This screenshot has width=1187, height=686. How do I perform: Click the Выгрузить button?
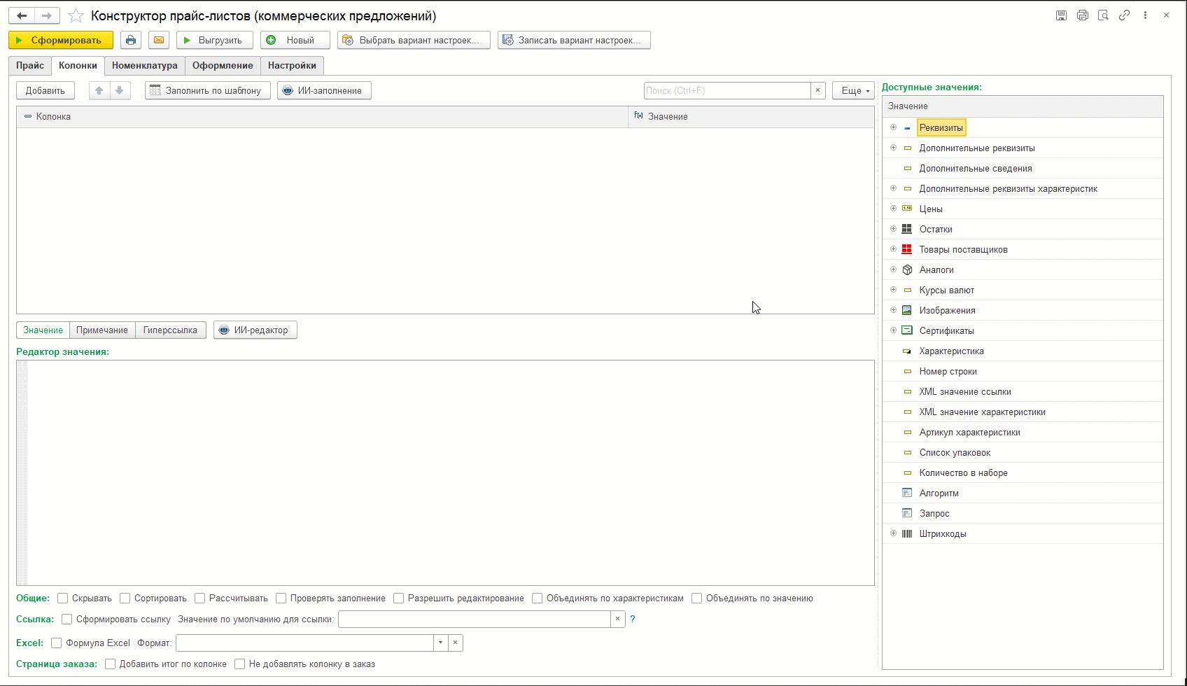click(x=215, y=40)
